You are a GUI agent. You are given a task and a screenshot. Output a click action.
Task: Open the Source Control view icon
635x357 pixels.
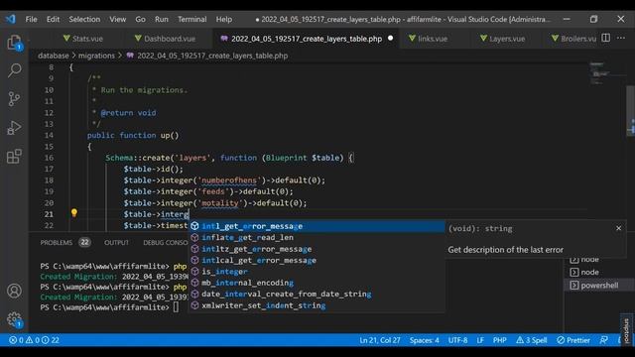14,99
